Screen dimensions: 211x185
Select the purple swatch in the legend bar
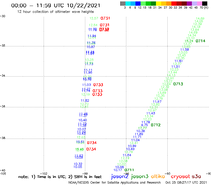(189, 3)
